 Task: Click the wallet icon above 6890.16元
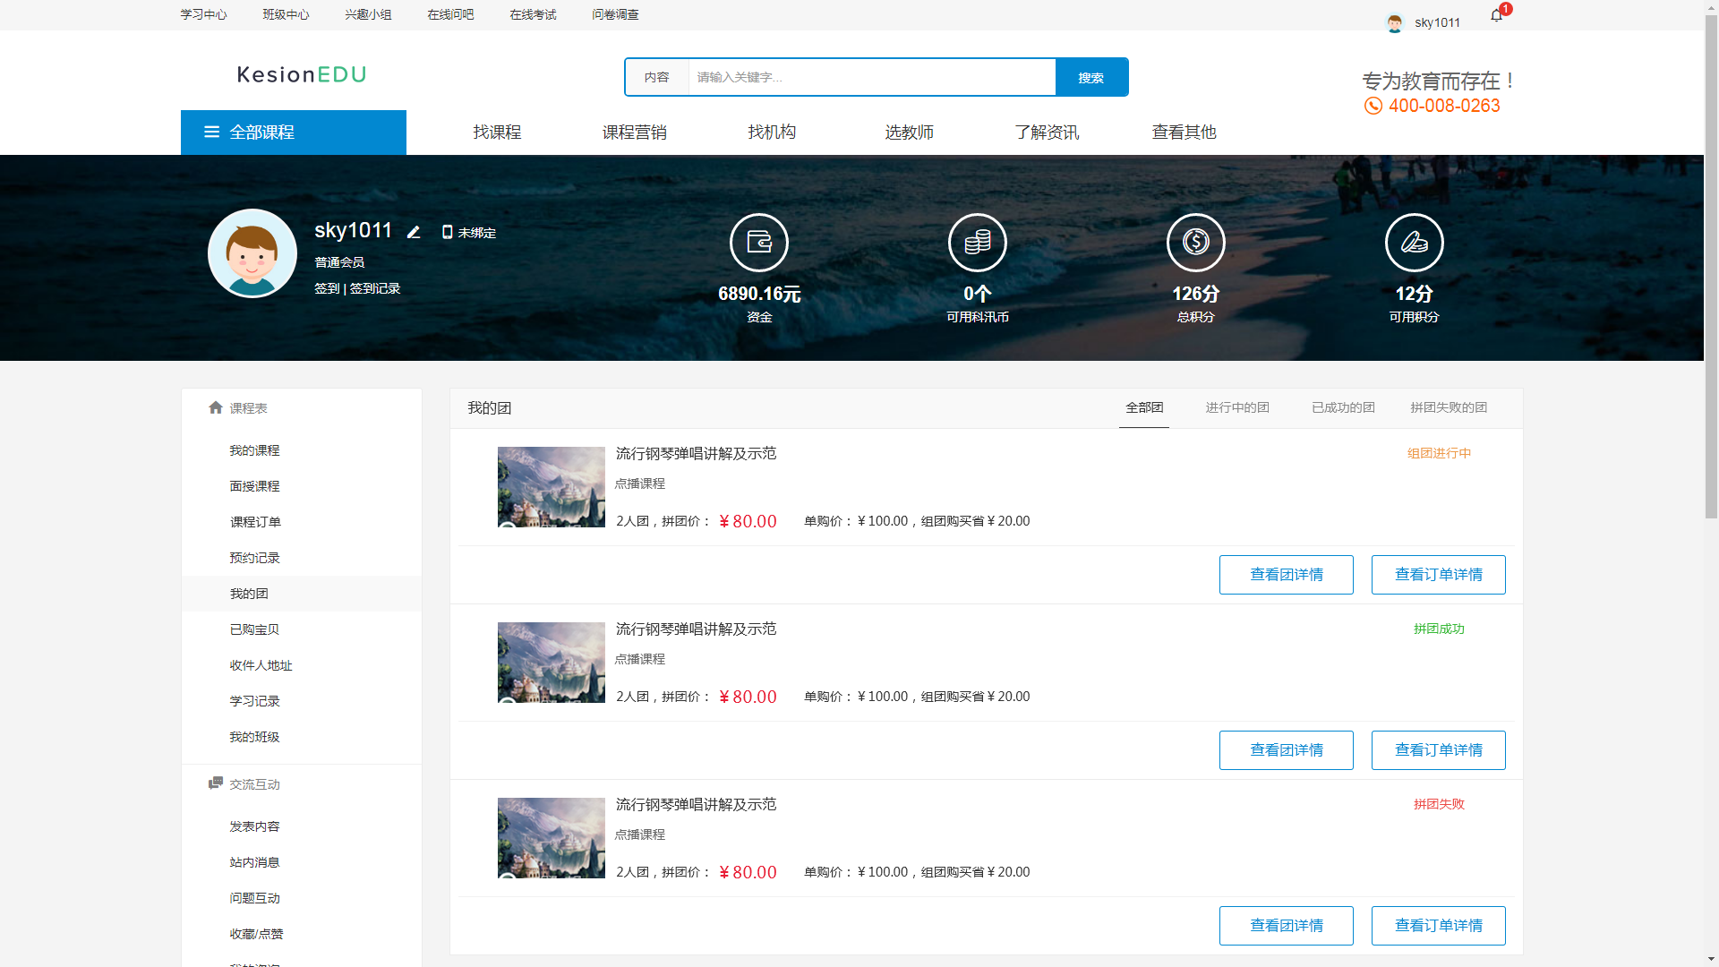coord(758,242)
